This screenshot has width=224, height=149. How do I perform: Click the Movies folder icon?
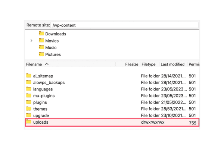point(41,41)
